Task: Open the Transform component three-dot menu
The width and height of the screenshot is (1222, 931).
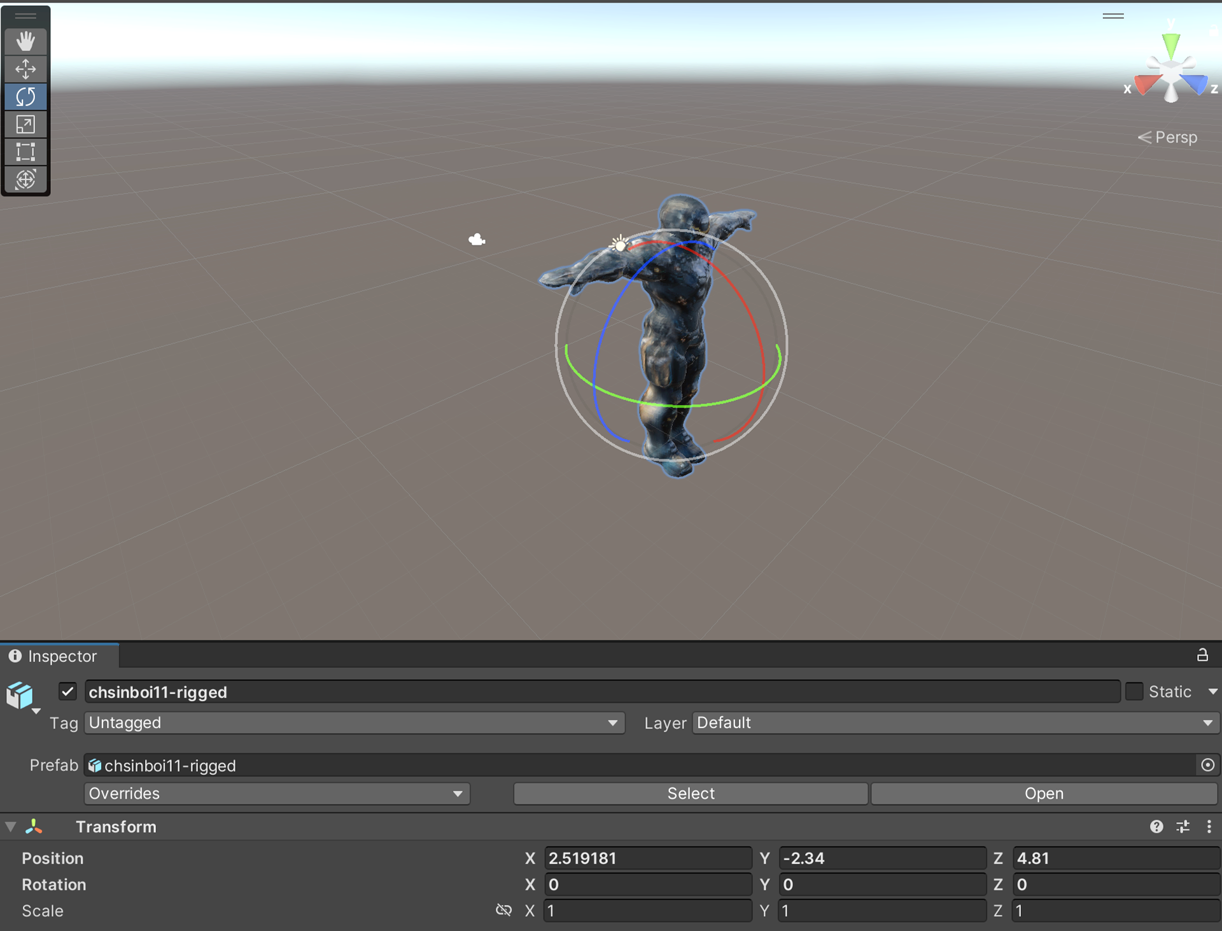Action: click(x=1209, y=826)
